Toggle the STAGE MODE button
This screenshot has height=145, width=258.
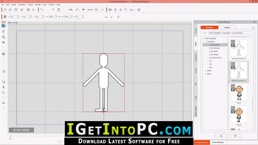click(21, 130)
